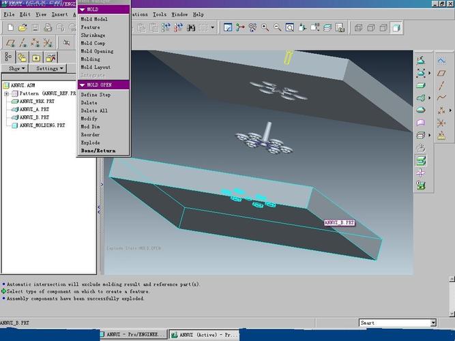The image size is (455, 341).
Task: Select ANNUI_B.PRT in the model tree
Action: click(x=30, y=117)
